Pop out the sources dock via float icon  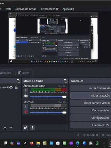pos(18,81)
